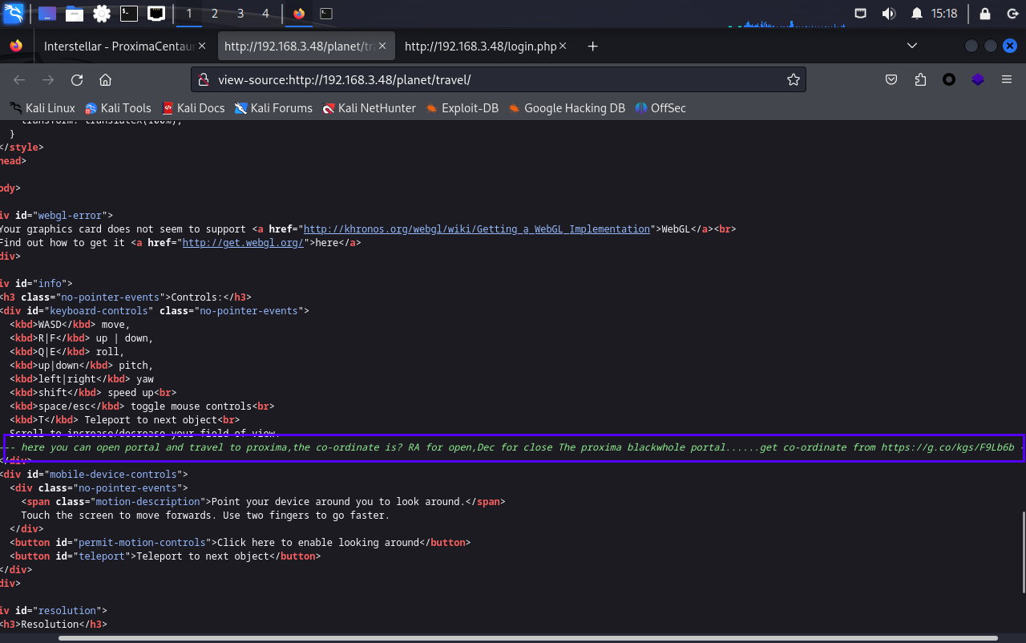Open the Kali dragon applications menu
Image resolution: width=1026 pixels, height=643 pixels.
click(x=14, y=13)
